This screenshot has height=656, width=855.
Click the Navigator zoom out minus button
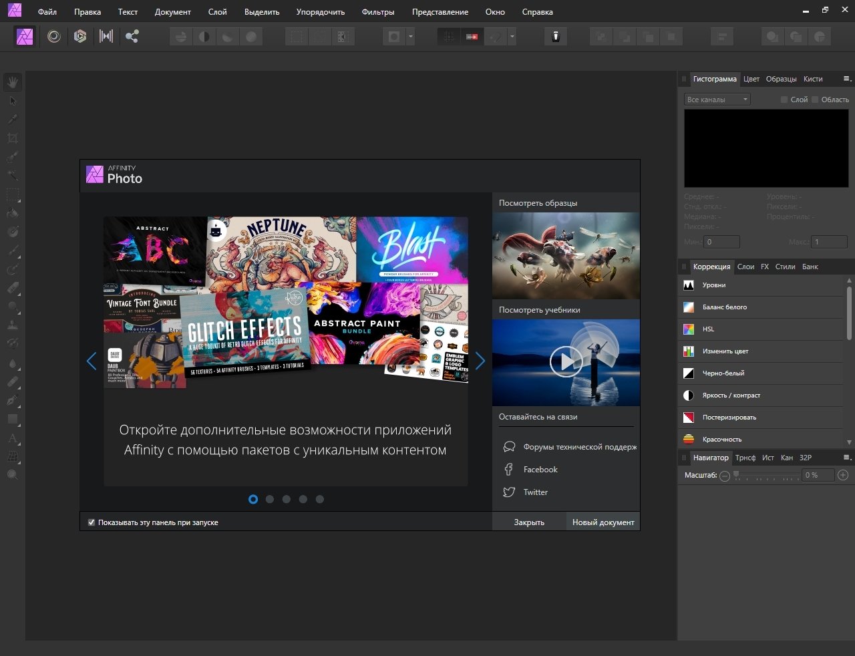725,476
